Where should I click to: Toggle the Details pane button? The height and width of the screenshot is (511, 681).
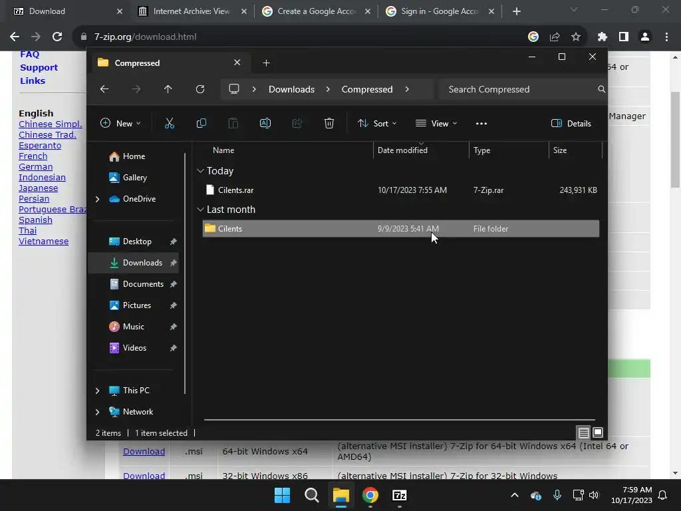point(571,123)
